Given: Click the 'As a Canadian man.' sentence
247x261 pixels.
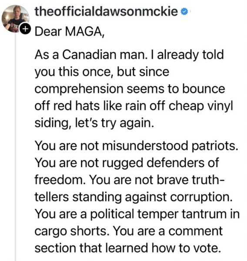Looking at the screenshot, I should (91, 55).
